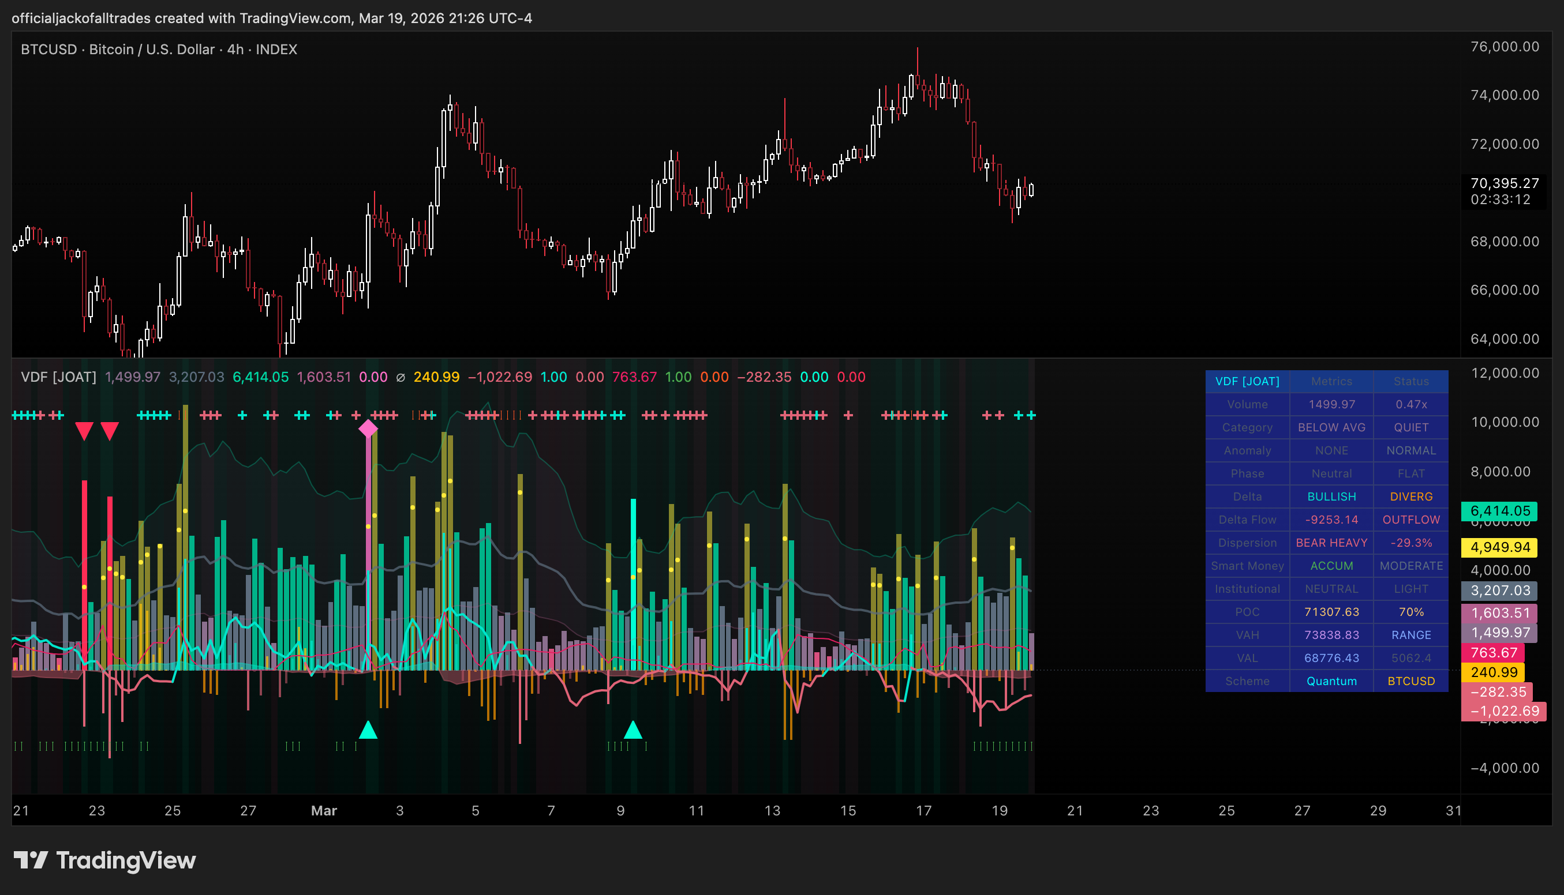Click the NORMAL status cell
Image resolution: width=1564 pixels, height=895 pixels.
click(x=1411, y=450)
